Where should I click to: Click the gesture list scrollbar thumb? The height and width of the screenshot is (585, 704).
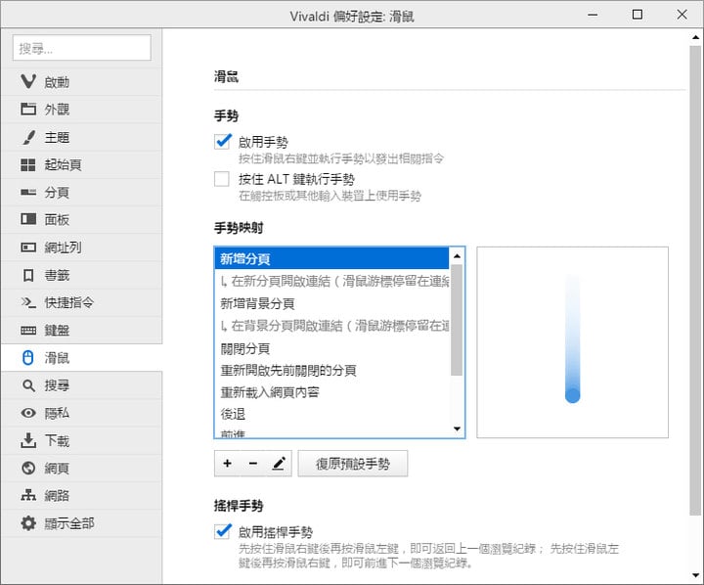click(457, 320)
